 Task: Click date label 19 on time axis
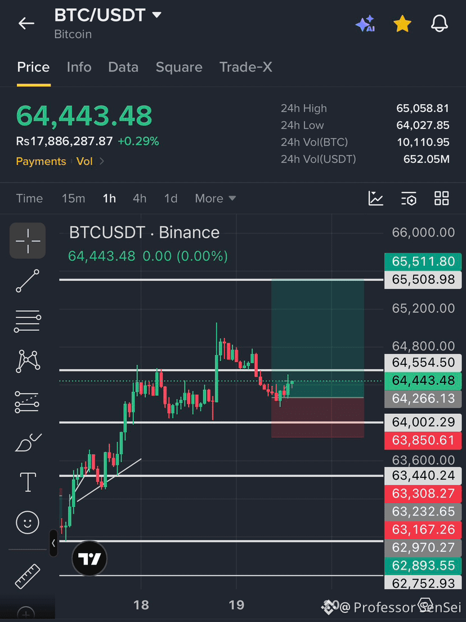click(236, 605)
